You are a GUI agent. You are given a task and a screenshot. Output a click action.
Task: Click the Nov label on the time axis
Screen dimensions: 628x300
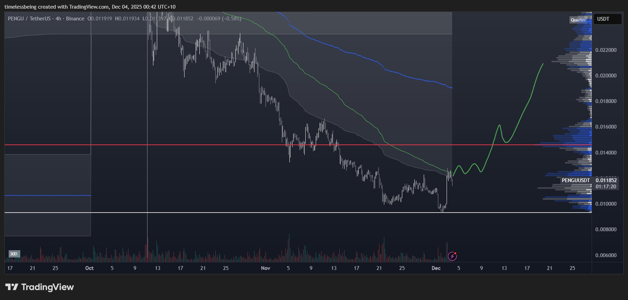pyautogui.click(x=266, y=268)
